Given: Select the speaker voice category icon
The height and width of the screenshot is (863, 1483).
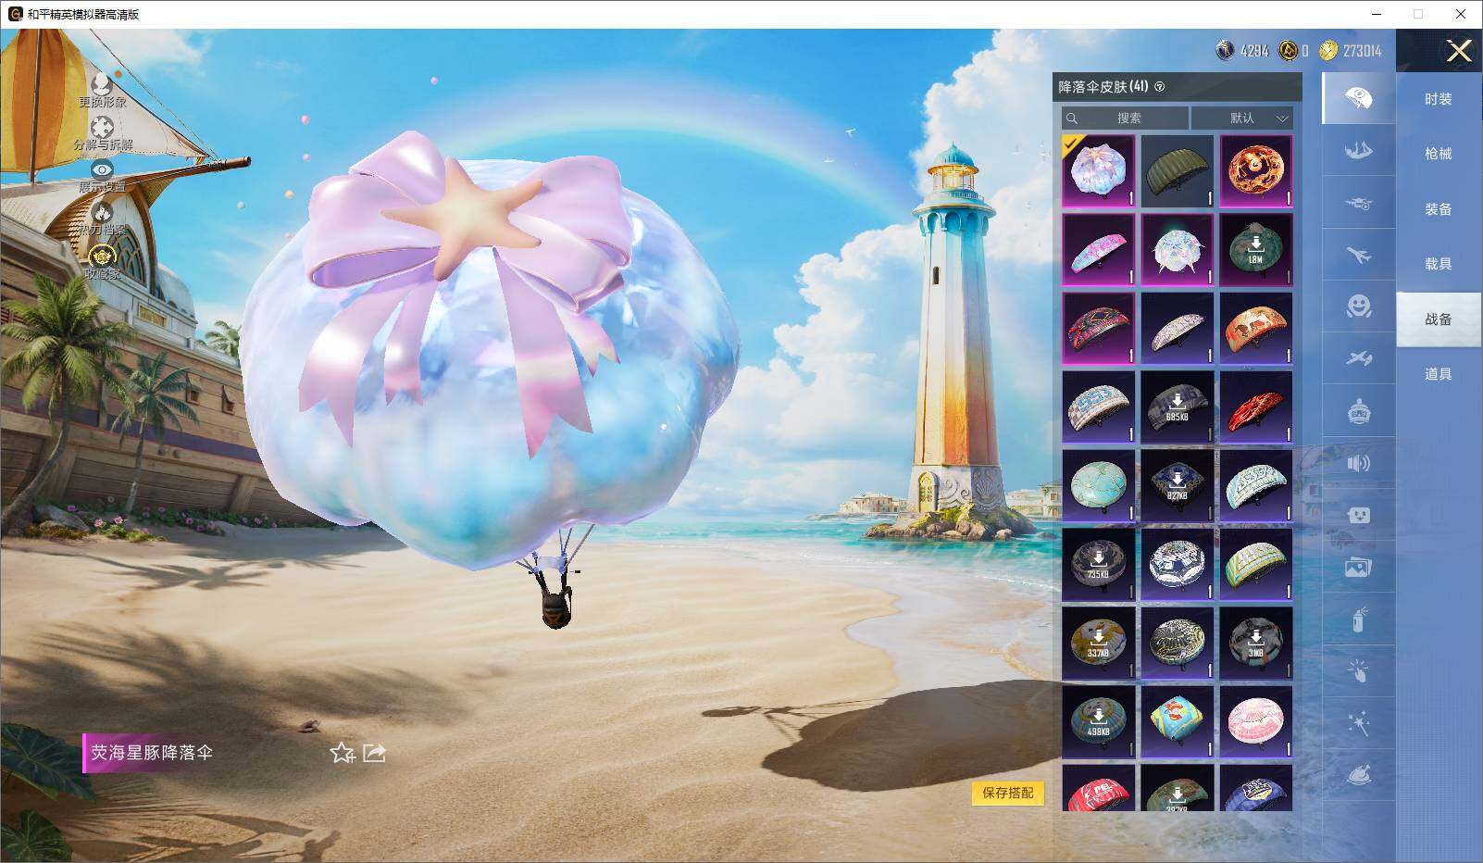Looking at the screenshot, I should [1358, 463].
